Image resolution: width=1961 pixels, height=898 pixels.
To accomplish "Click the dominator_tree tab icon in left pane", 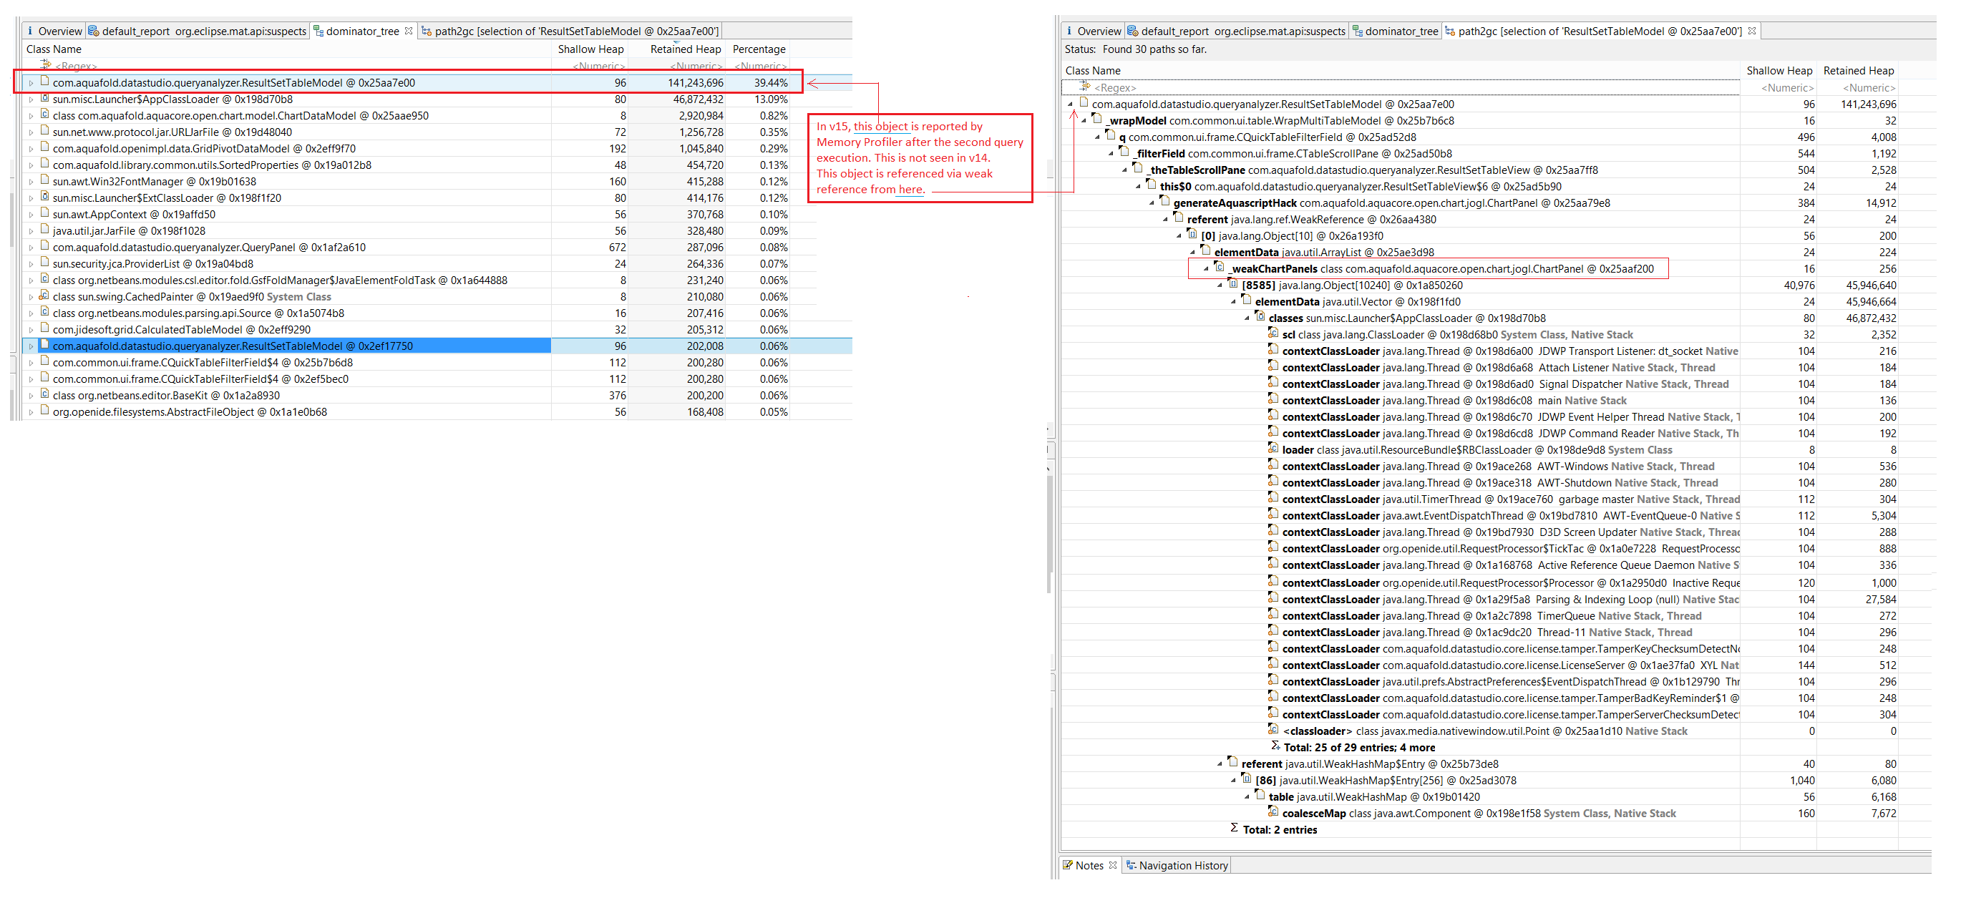I will [318, 31].
